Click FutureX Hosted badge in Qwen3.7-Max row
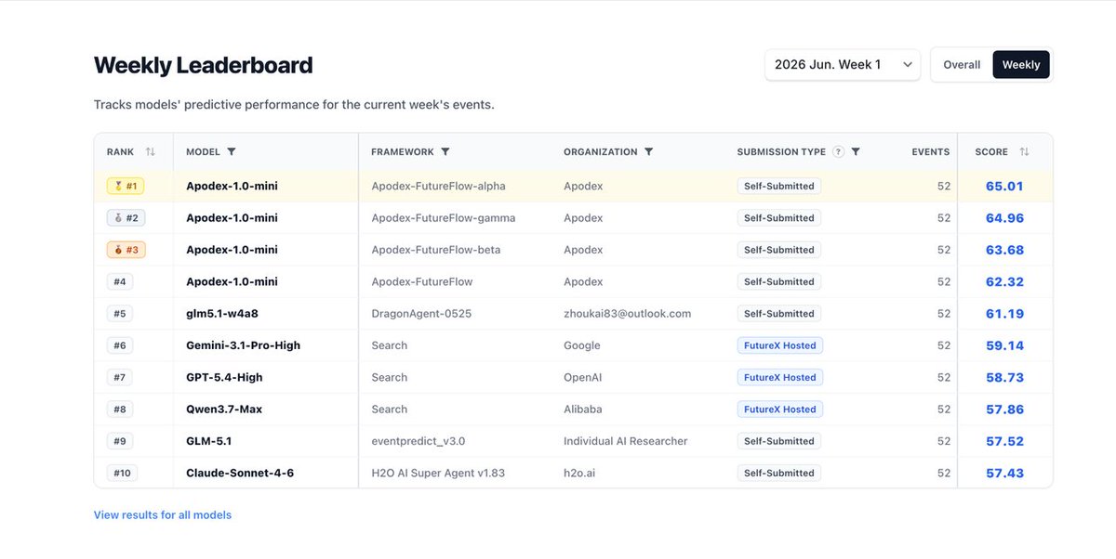This screenshot has height=559, width=1116. (x=780, y=409)
